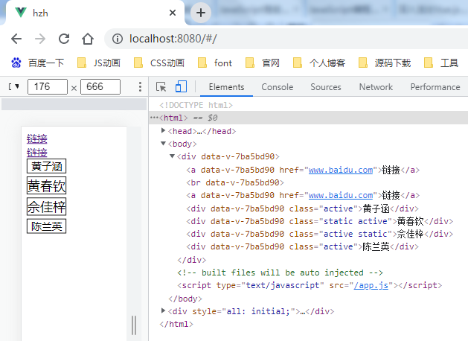Click the second 链接 link on page
Image resolution: width=468 pixels, height=341 pixels.
[37, 153]
